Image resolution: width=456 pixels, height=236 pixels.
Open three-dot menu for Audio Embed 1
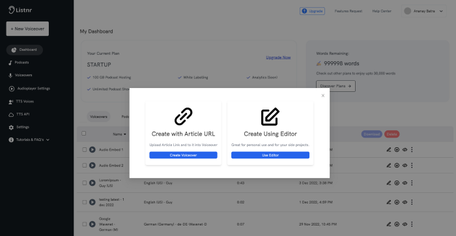(x=412, y=149)
